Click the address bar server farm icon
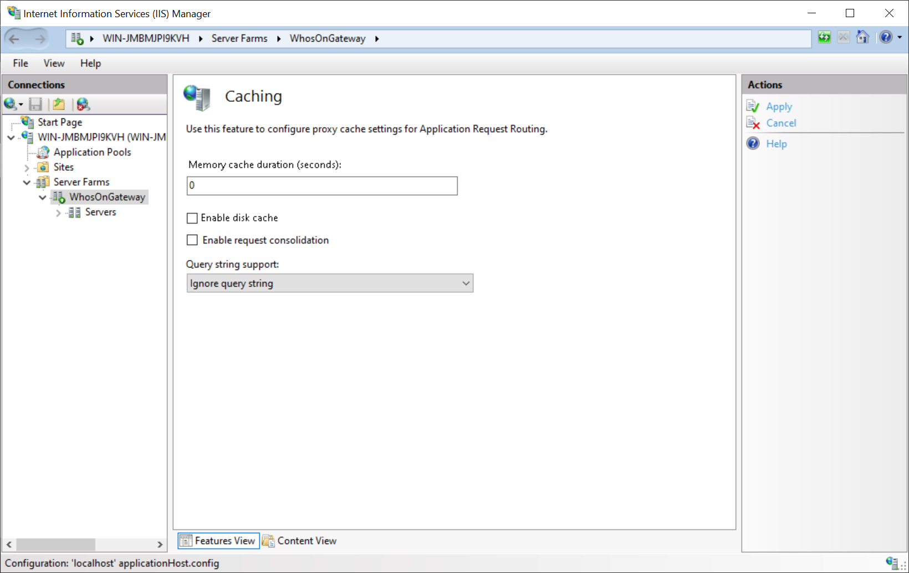Screen dimensions: 909x573 click(77, 38)
